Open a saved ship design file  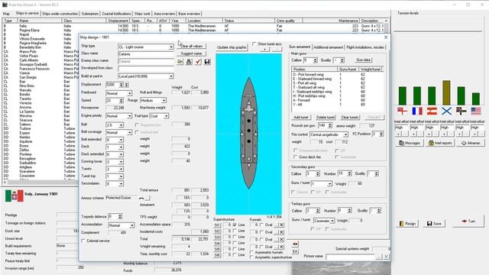pyautogui.click(x=180, y=62)
